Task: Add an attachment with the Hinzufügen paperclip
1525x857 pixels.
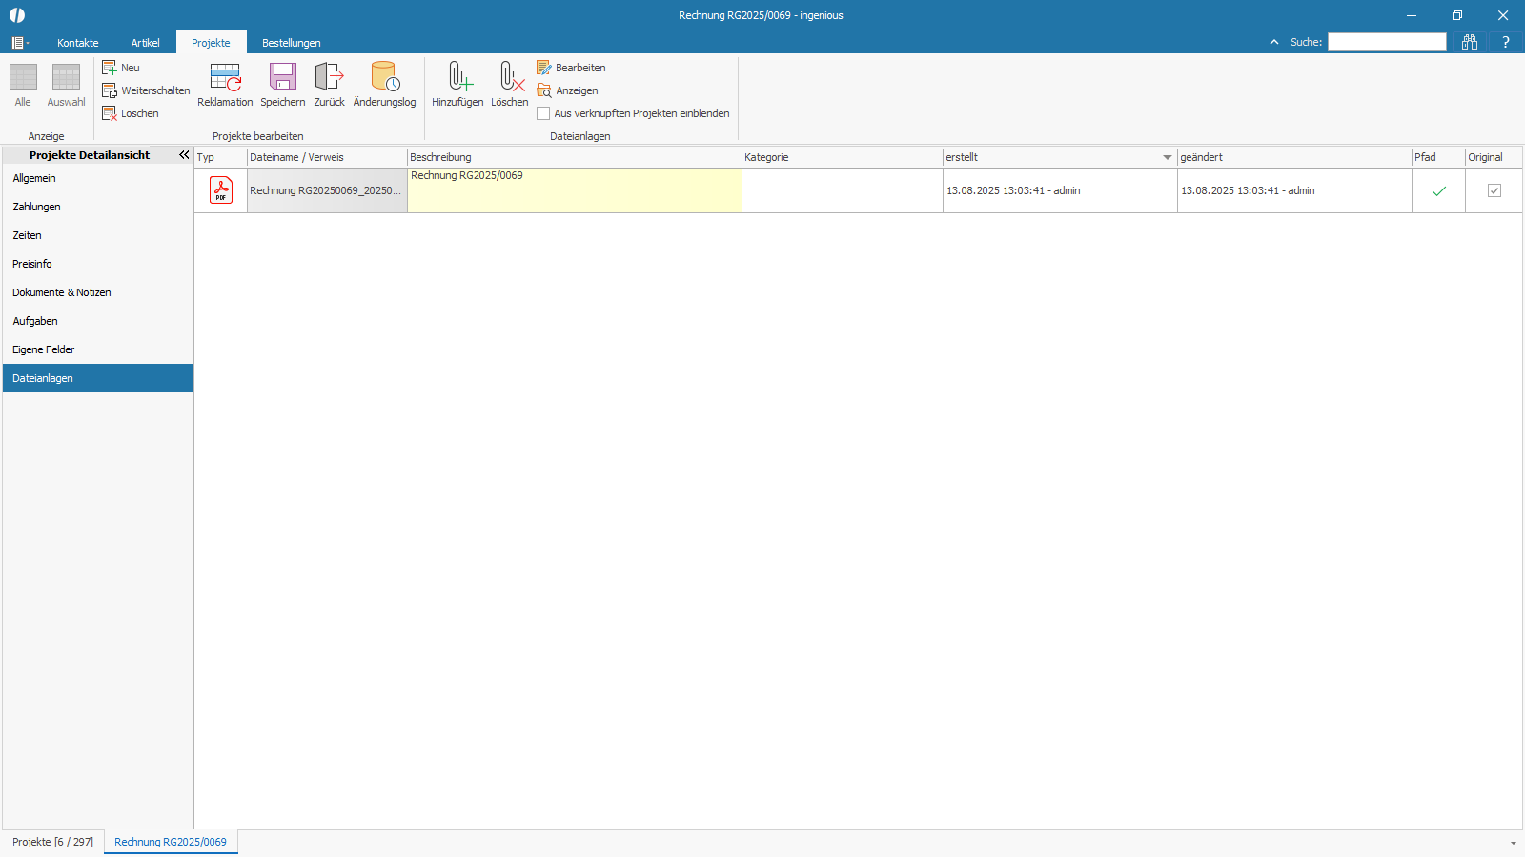Action: pyautogui.click(x=457, y=78)
